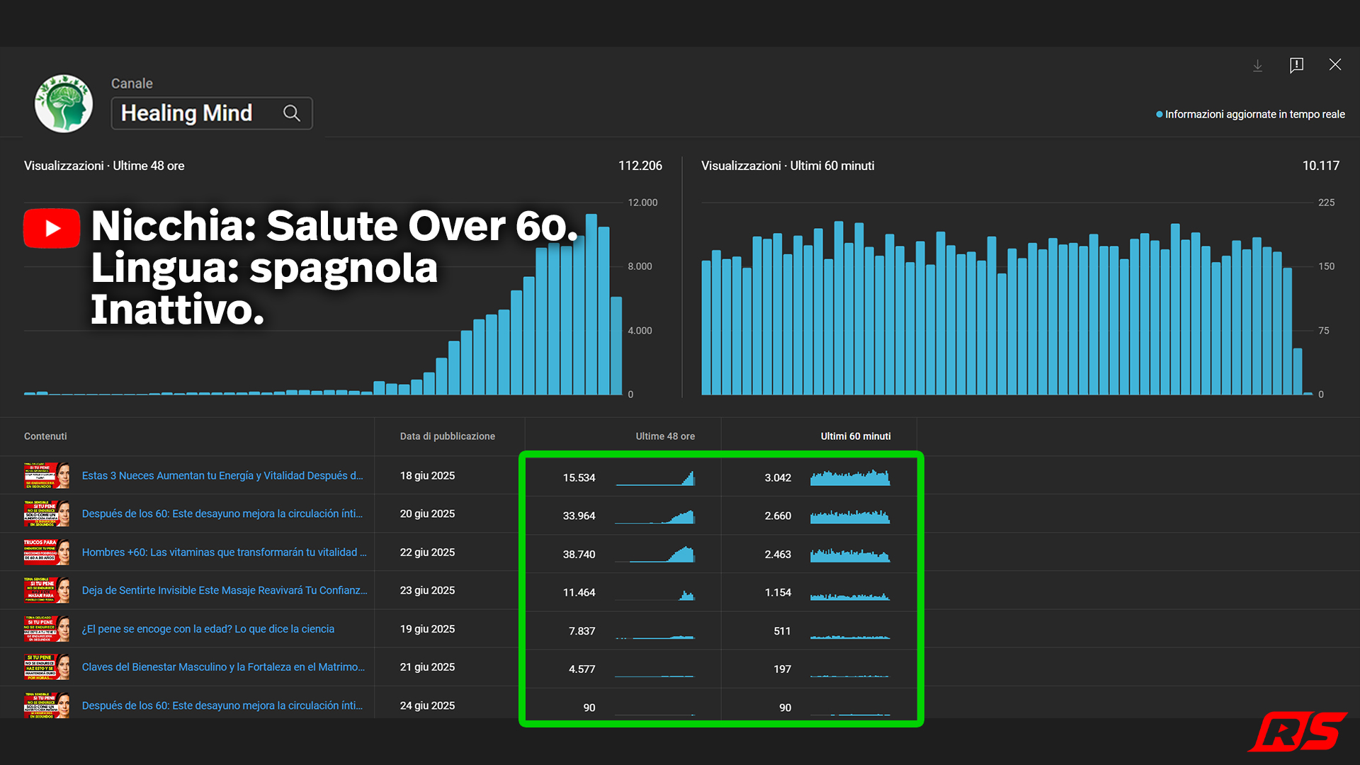The image size is (1360, 765).
Task: Click the 11.464 views value
Action: point(579,592)
